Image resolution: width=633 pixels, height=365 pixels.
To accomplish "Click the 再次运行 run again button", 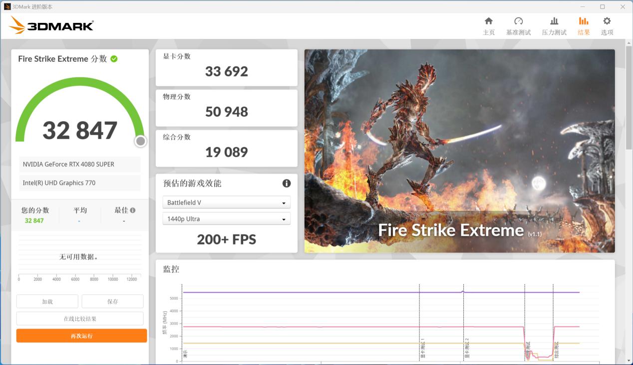I will click(x=81, y=335).
